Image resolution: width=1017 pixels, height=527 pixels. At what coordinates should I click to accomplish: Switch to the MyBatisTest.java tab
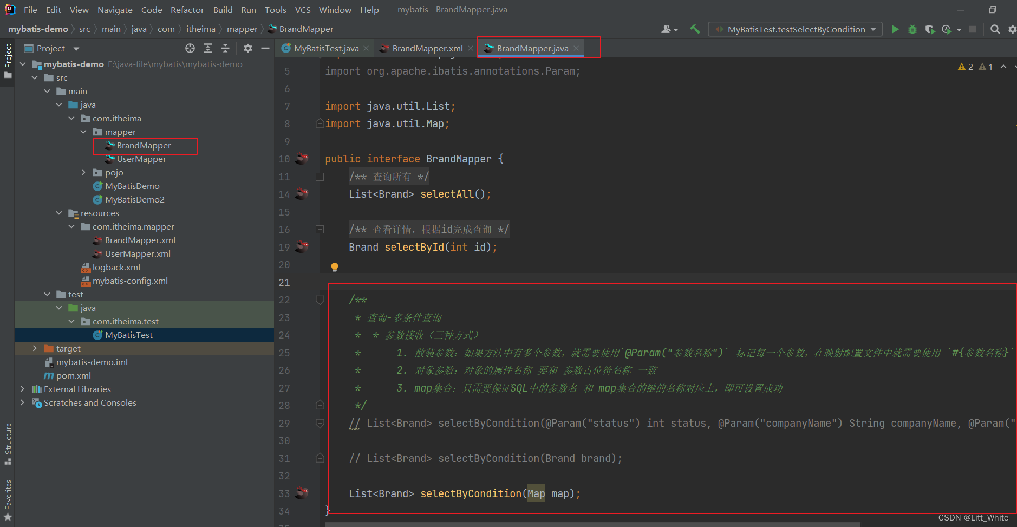(x=326, y=48)
